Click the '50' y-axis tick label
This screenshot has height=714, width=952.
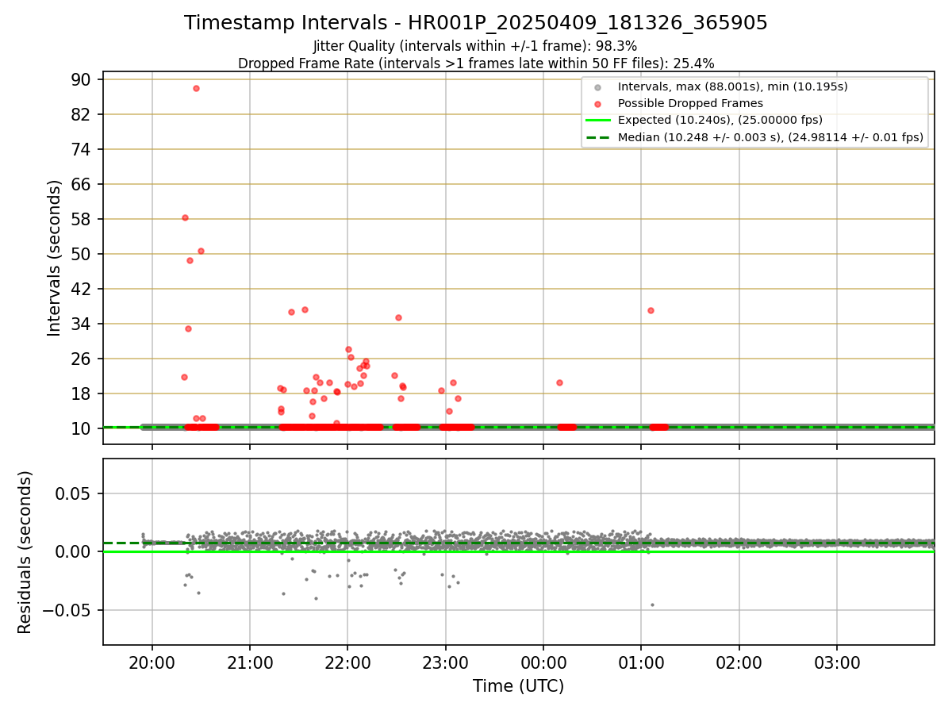pyautogui.click(x=83, y=254)
